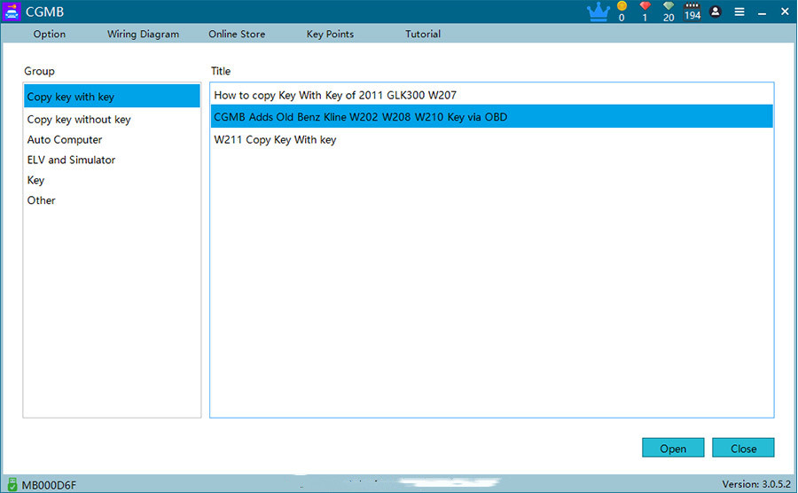Select the Key group
The width and height of the screenshot is (798, 493).
112,180
